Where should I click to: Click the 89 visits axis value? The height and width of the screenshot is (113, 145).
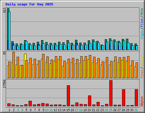tap(4, 53)
